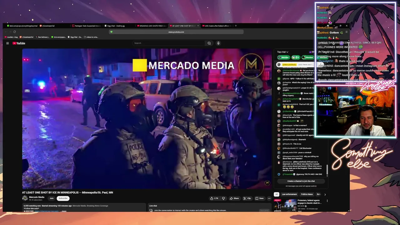Select the Politics News chip
Viewport: 400px width, 225px height.
tap(307, 194)
